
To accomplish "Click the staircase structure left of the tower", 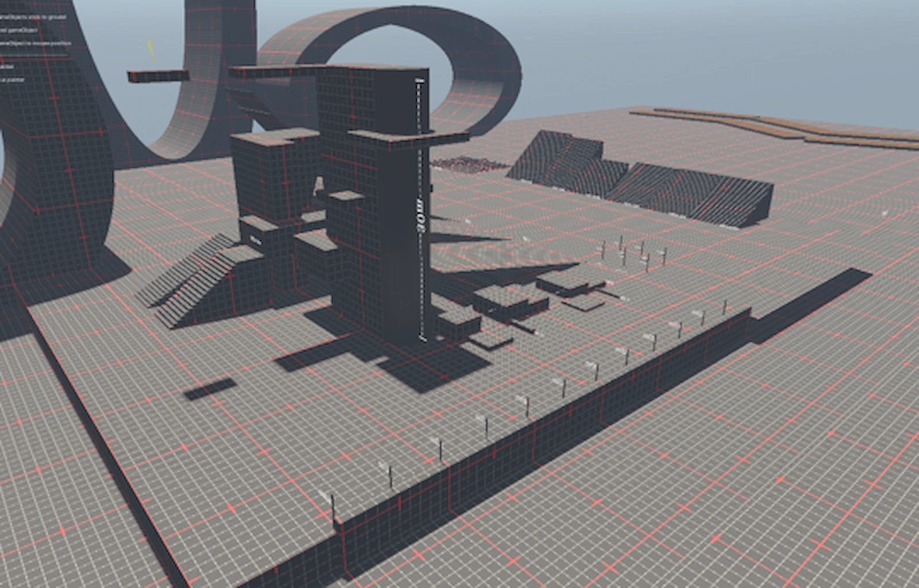I will click(x=201, y=281).
